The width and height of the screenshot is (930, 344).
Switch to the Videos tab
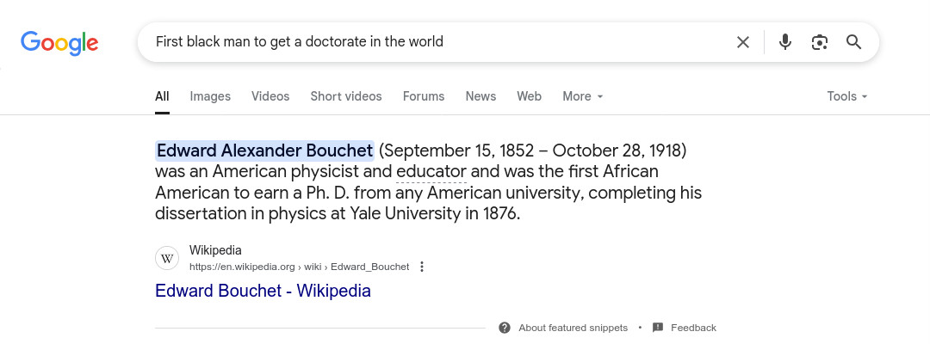click(270, 96)
